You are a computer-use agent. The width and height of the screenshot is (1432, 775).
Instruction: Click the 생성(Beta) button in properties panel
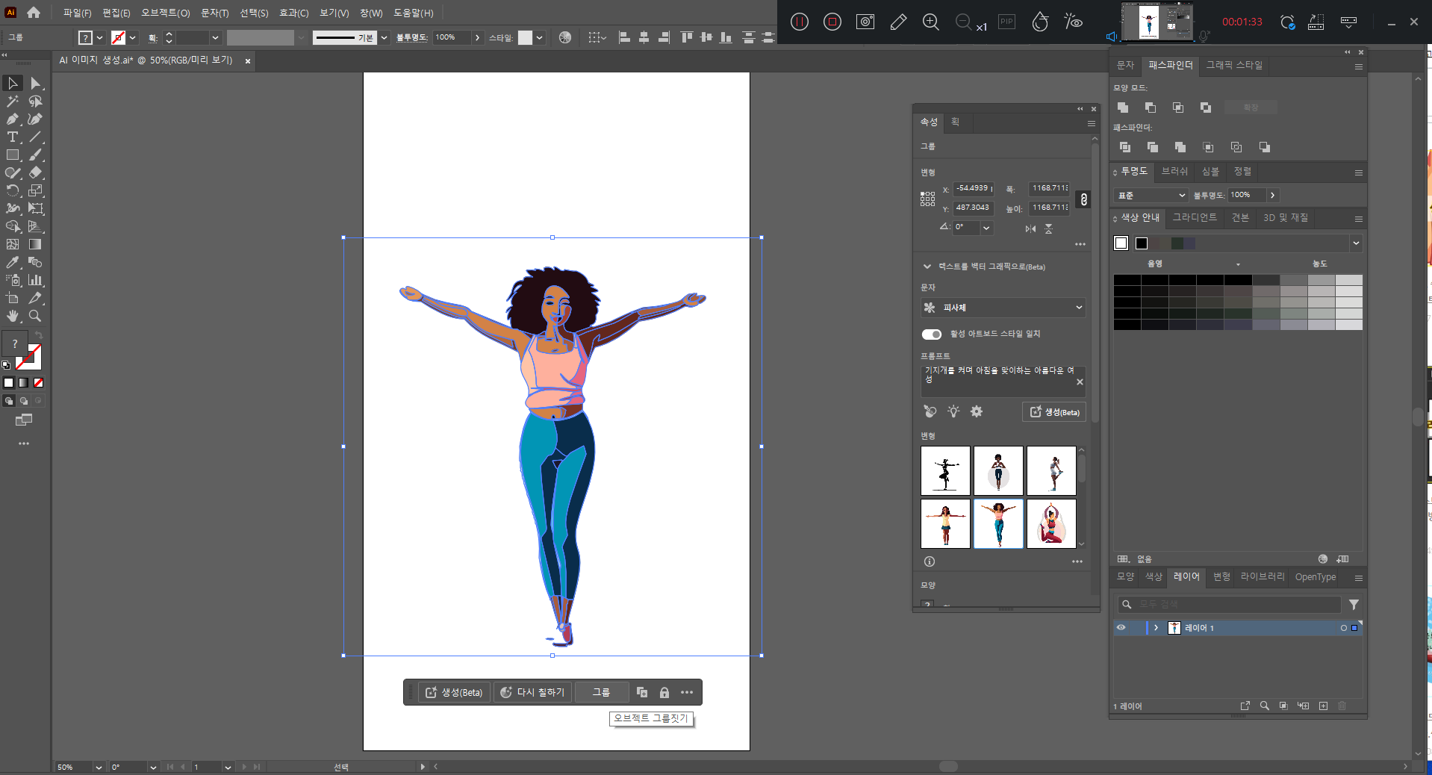click(x=1054, y=411)
